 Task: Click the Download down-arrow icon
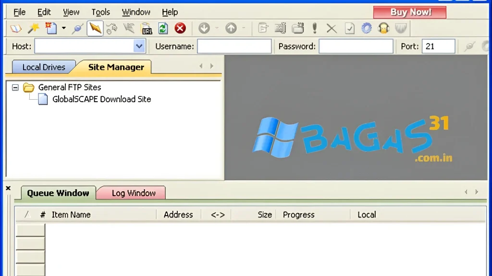tap(204, 28)
